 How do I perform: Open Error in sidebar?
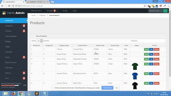tap(14, 78)
